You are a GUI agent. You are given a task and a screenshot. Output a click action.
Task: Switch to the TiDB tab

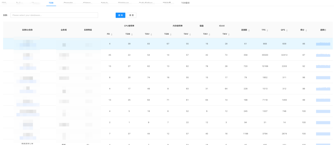(x=51, y=2)
